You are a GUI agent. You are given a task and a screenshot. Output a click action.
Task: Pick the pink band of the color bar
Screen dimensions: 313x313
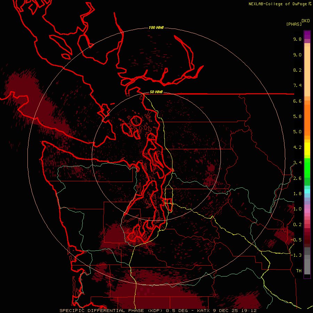tap(307, 211)
